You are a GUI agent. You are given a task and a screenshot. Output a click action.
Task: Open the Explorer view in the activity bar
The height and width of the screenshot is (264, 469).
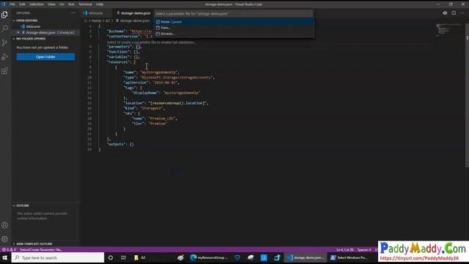[x=5, y=15]
